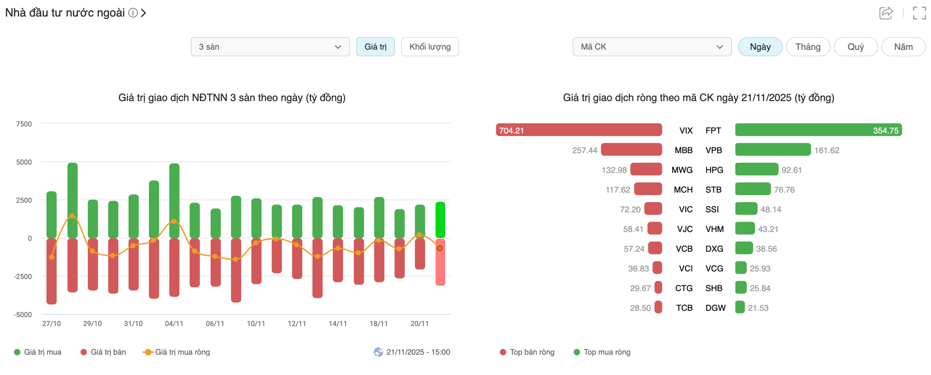Hide the Top bán ròng legend series
931x375 pixels.
click(527, 352)
